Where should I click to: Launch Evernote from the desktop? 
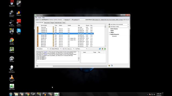click(12, 50)
